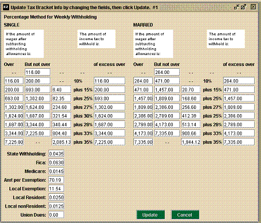Viewport: 261px width, 223px height.
Task: Click the green Cancel button
Action: tap(185, 215)
